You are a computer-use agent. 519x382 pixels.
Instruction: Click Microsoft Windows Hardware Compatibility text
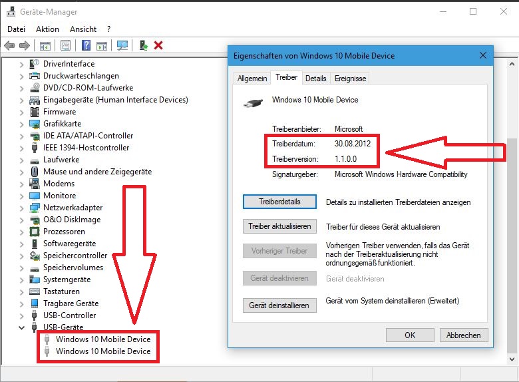pos(401,174)
